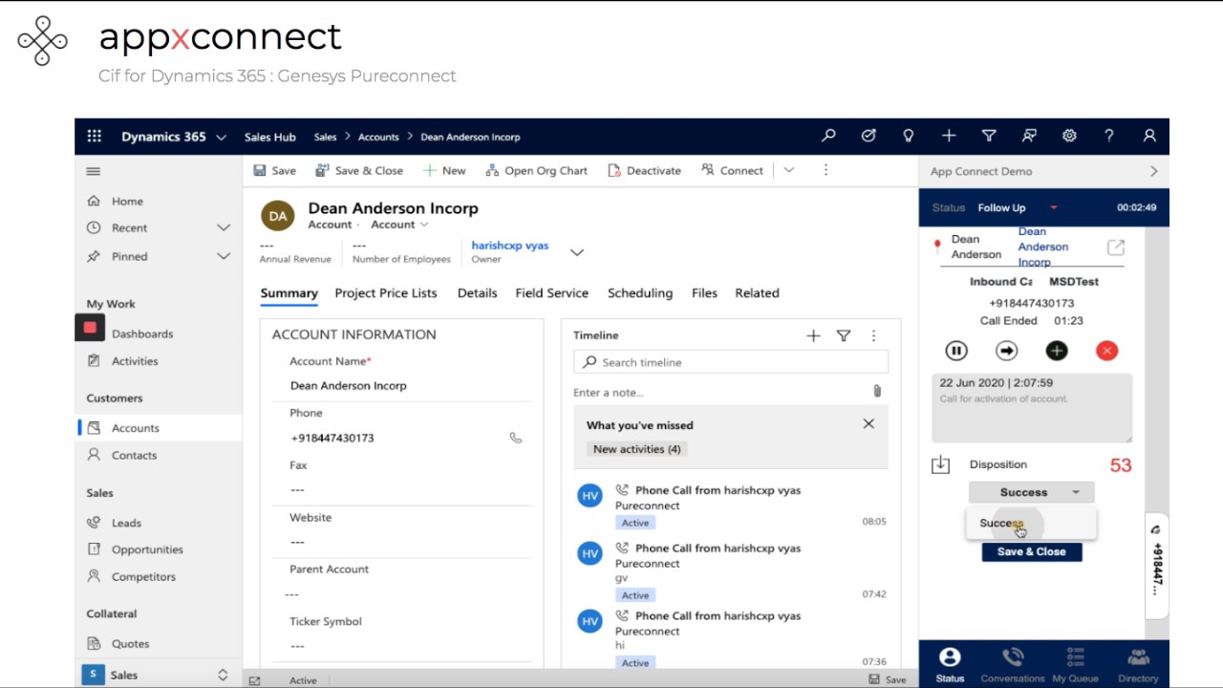This screenshot has width=1223, height=688.
Task: Expand the header fields chevron near Owner
Action: (x=577, y=252)
